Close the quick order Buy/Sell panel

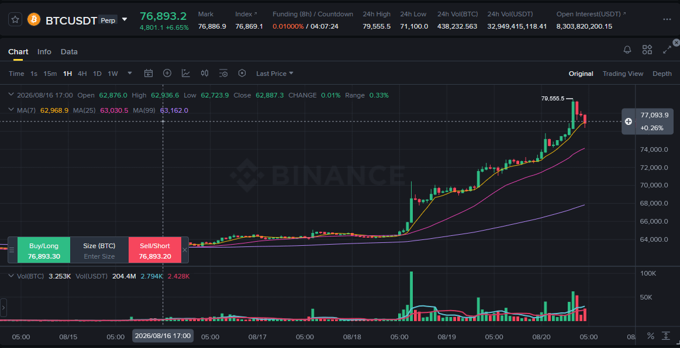185,250
